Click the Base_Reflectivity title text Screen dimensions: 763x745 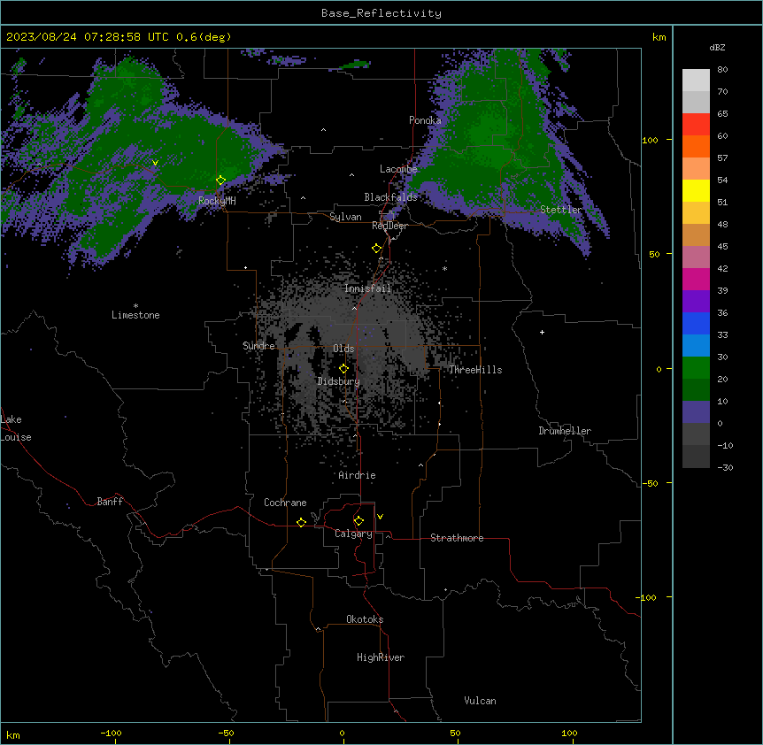click(381, 13)
